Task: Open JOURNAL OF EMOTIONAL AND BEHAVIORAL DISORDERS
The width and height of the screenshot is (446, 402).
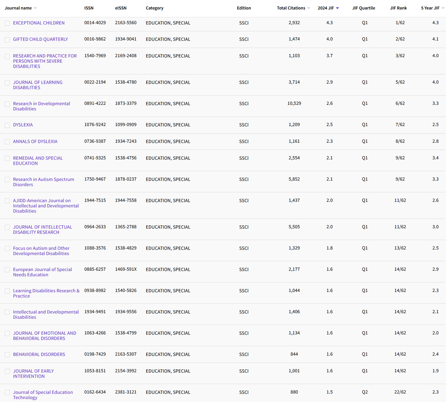Action: [44, 336]
